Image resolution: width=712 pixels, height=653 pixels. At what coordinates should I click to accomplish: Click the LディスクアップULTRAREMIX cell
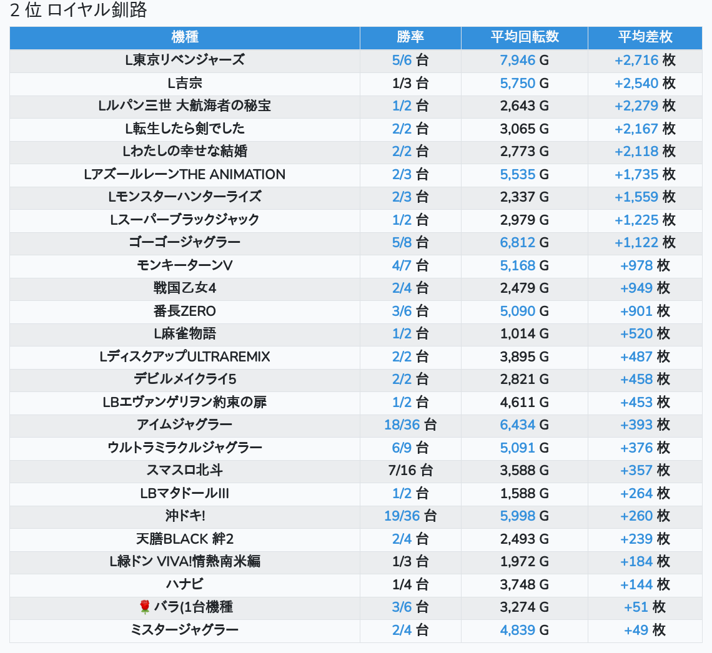pyautogui.click(x=185, y=356)
